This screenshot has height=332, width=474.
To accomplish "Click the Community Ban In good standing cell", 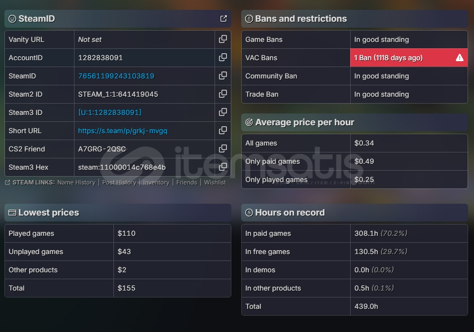I will tap(409, 76).
